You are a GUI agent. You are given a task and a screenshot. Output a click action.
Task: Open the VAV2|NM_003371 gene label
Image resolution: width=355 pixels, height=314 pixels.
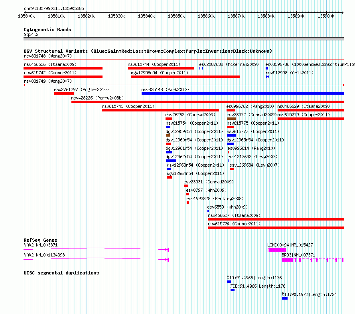pyautogui.click(x=41, y=245)
